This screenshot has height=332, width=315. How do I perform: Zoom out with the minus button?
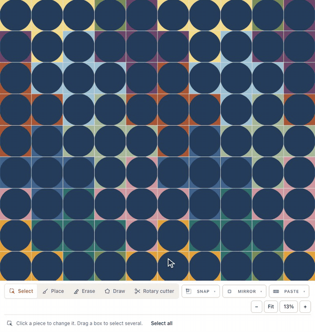pos(256,306)
